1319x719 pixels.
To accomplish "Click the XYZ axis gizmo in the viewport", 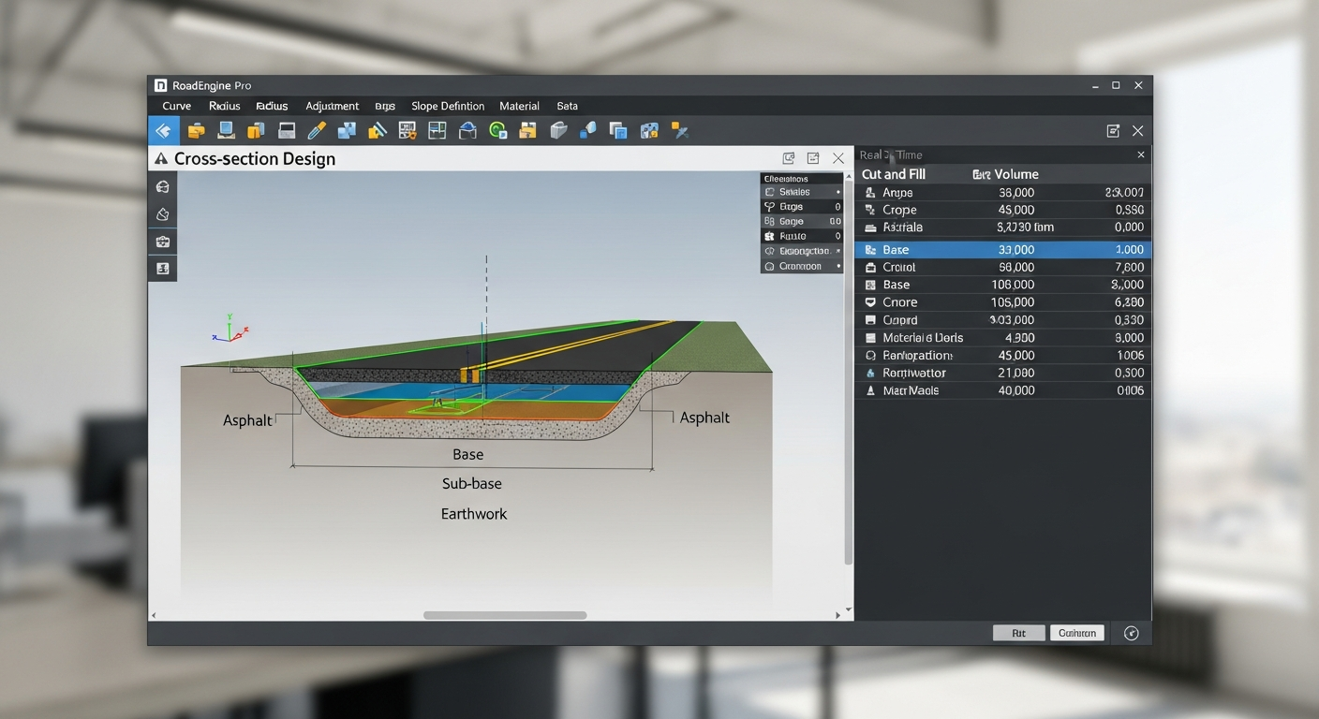I will (230, 328).
